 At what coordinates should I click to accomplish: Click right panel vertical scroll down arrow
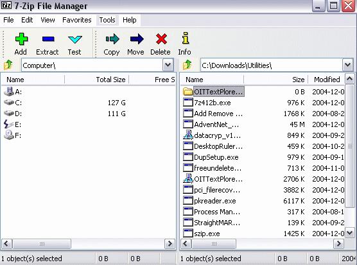pyautogui.click(x=350, y=233)
